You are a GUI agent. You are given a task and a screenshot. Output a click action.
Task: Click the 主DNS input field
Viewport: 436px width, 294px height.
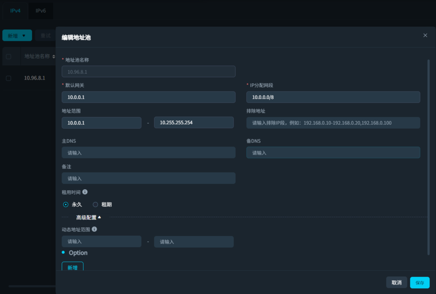(148, 153)
